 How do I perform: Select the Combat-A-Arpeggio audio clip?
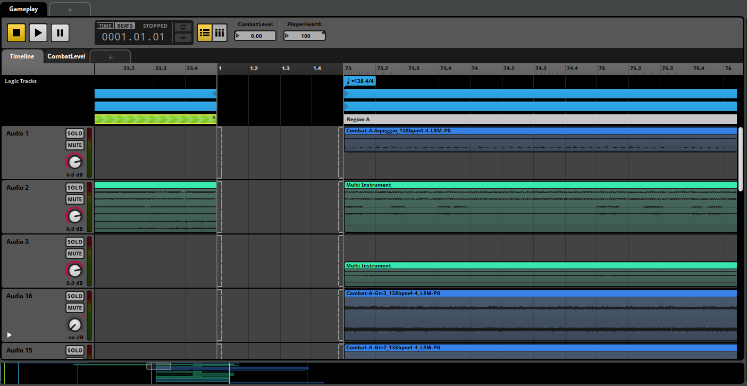tap(540, 139)
